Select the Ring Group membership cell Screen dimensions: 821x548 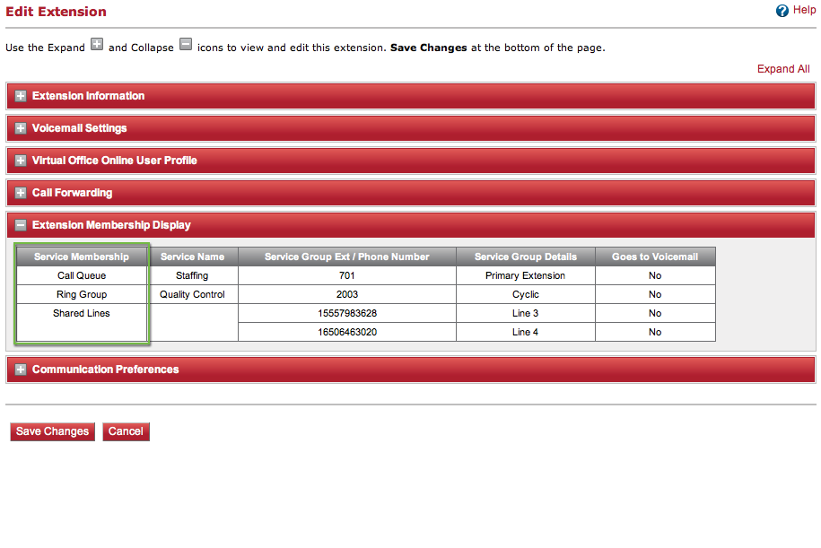(82, 294)
